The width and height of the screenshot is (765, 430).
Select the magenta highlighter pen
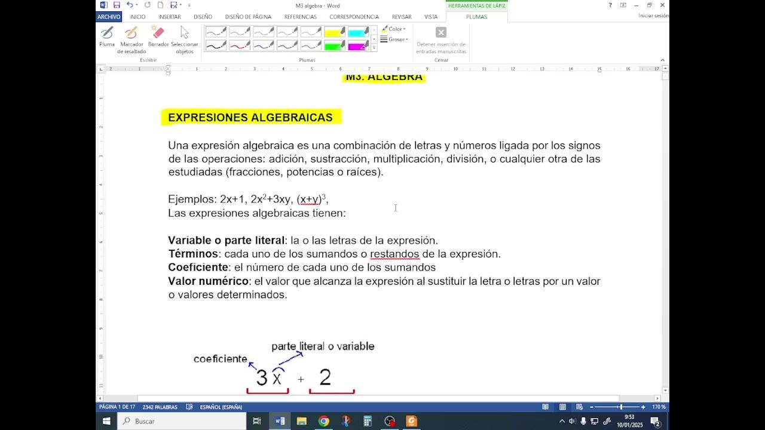click(359, 45)
